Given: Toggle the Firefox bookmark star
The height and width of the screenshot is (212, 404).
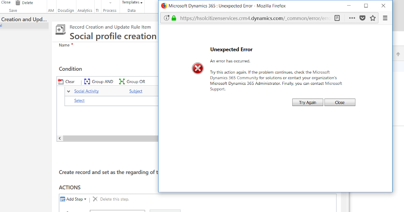Looking at the screenshot, I should (373, 18).
